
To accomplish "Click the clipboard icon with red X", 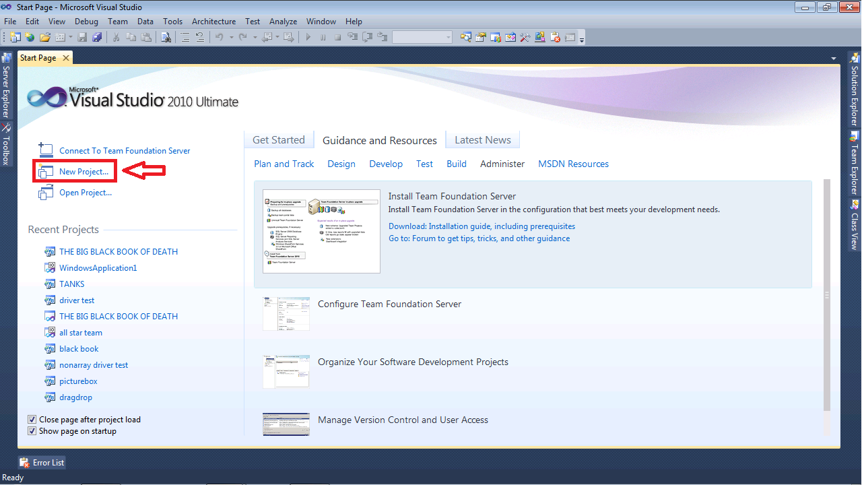I will (x=556, y=37).
